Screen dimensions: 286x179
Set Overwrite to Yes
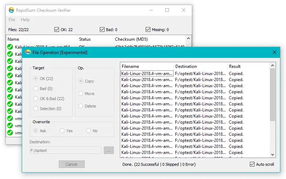tap(62, 131)
